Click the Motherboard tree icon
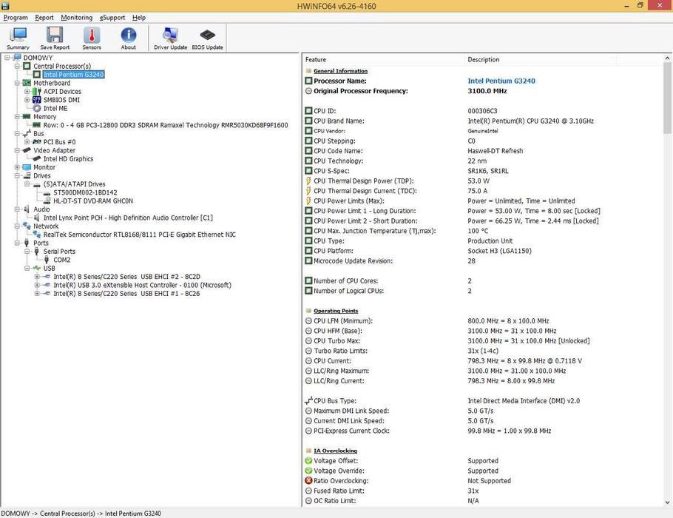 coord(27,83)
